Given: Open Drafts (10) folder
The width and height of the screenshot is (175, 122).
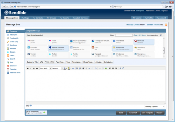Looking at the screenshot, I should pos(14,42).
